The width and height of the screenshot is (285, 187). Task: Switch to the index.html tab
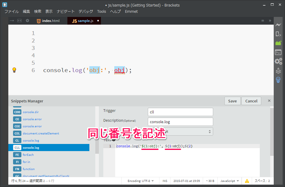coord(48,21)
